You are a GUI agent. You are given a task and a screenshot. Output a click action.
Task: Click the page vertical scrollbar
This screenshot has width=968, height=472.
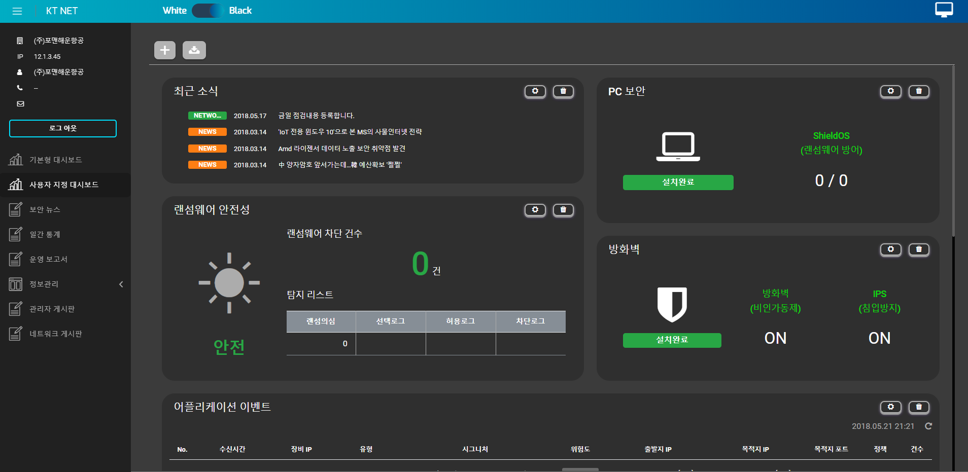(953, 152)
